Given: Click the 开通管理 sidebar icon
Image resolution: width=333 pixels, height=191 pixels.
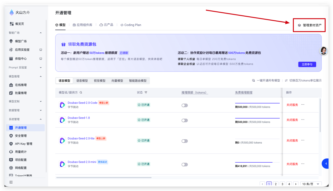Looking at the screenshot, I should pos(11,128).
